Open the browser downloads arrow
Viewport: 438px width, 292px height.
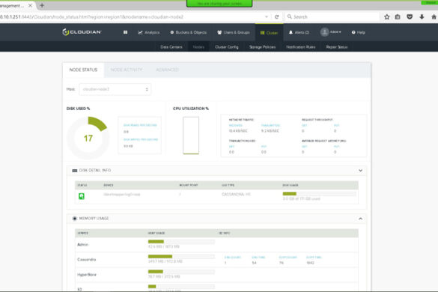click(422, 16)
